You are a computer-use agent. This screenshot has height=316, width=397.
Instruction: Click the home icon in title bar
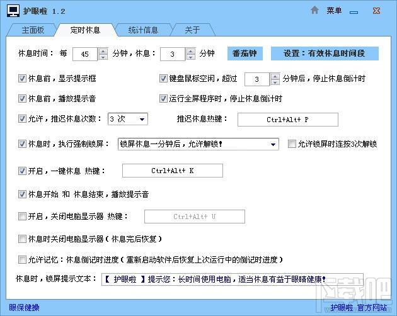click(314, 10)
